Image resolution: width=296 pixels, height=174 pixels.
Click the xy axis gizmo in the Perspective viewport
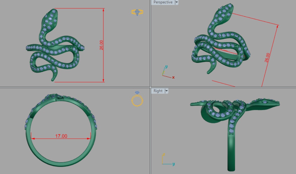click(x=168, y=72)
